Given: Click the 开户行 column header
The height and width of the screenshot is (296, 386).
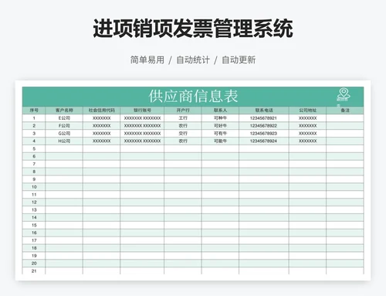Looking at the screenshot, I should tap(183, 111).
